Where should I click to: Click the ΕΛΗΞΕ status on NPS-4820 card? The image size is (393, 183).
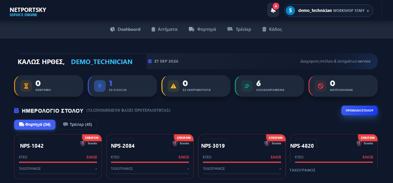tap(368, 157)
